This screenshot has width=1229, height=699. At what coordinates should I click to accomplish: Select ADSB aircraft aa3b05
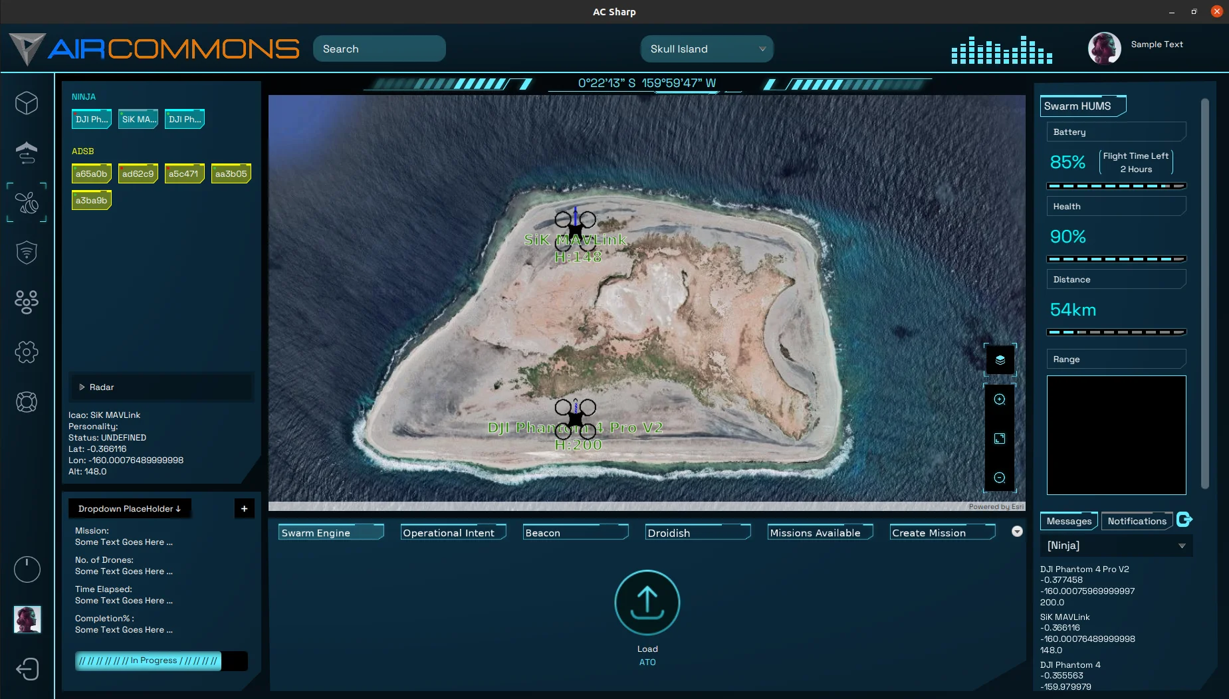(231, 173)
